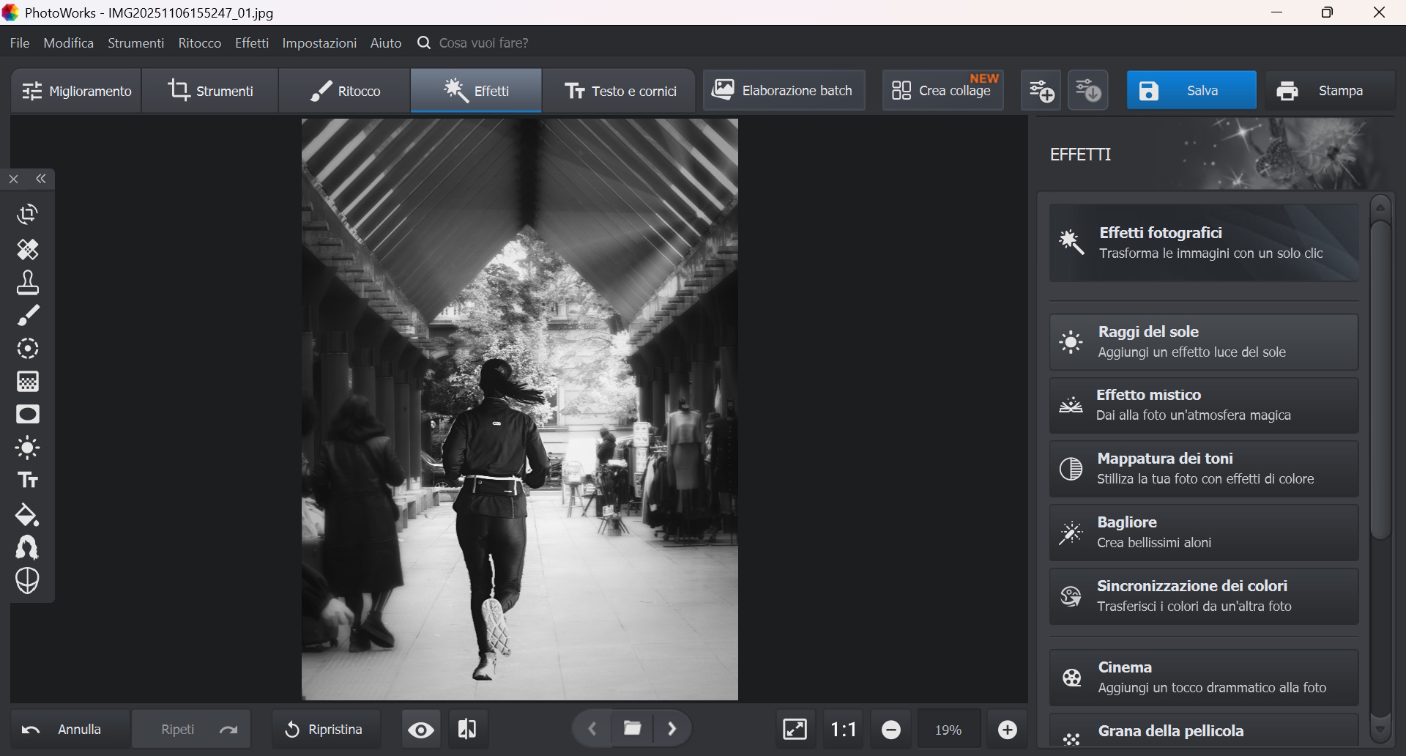Switch to the Miglioramento tab
This screenshot has width=1406, height=756.
click(x=77, y=91)
